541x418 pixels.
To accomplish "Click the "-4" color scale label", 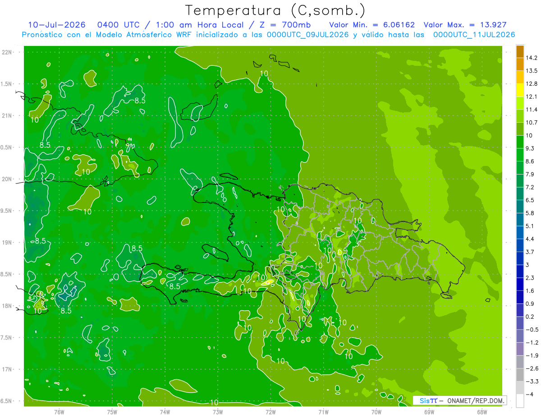I will pos(529,395).
